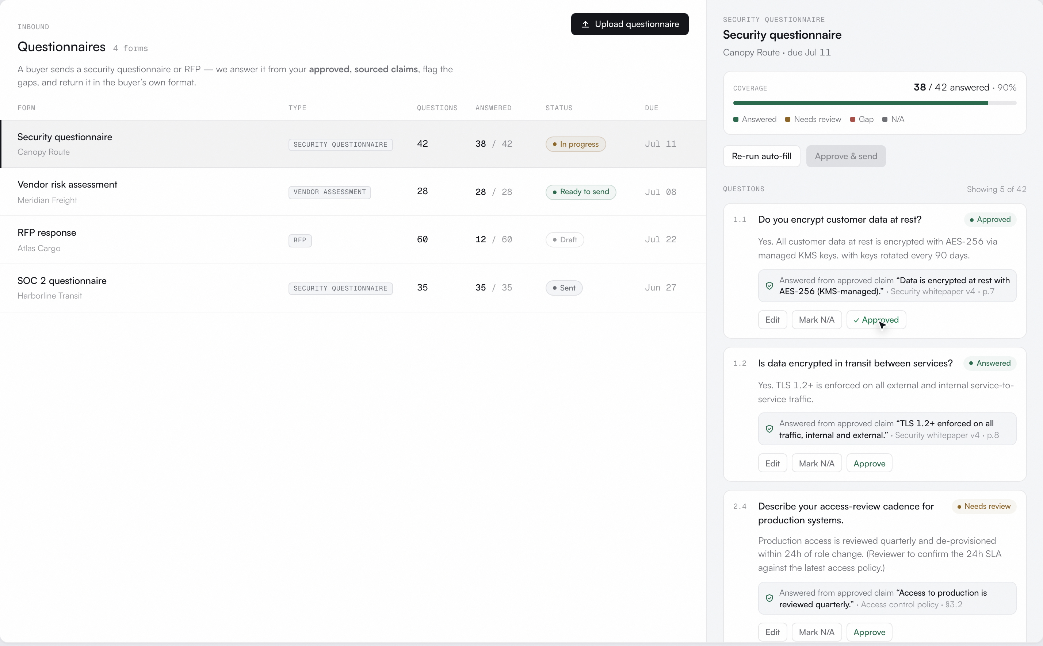Viewport: 1043px width, 646px height.
Task: Click the Atlas Cargo company name
Action: 39,249
